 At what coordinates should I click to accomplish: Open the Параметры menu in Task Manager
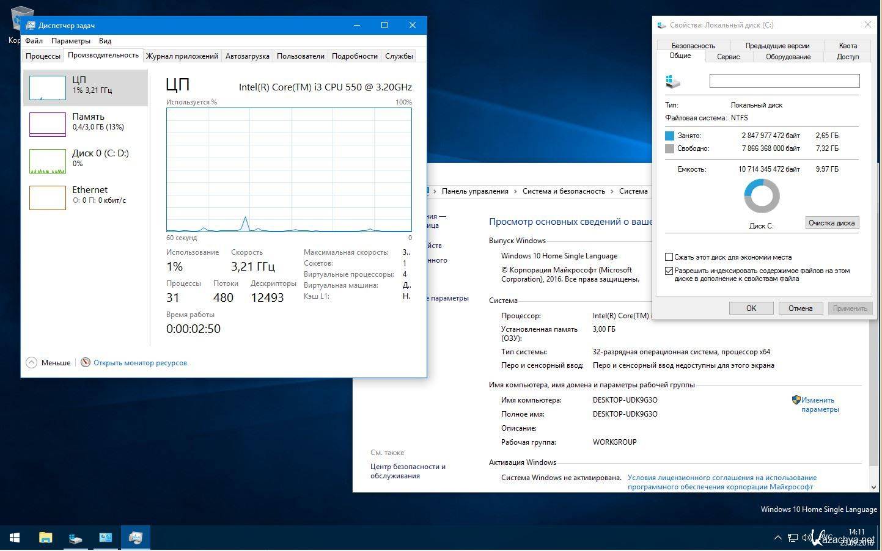(x=71, y=41)
